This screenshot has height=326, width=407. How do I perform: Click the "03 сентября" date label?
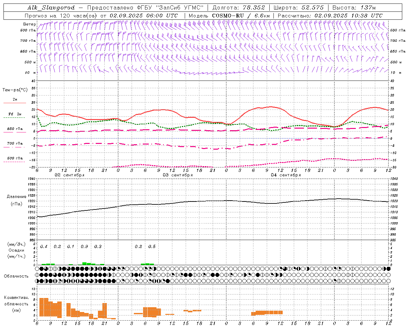178,175
